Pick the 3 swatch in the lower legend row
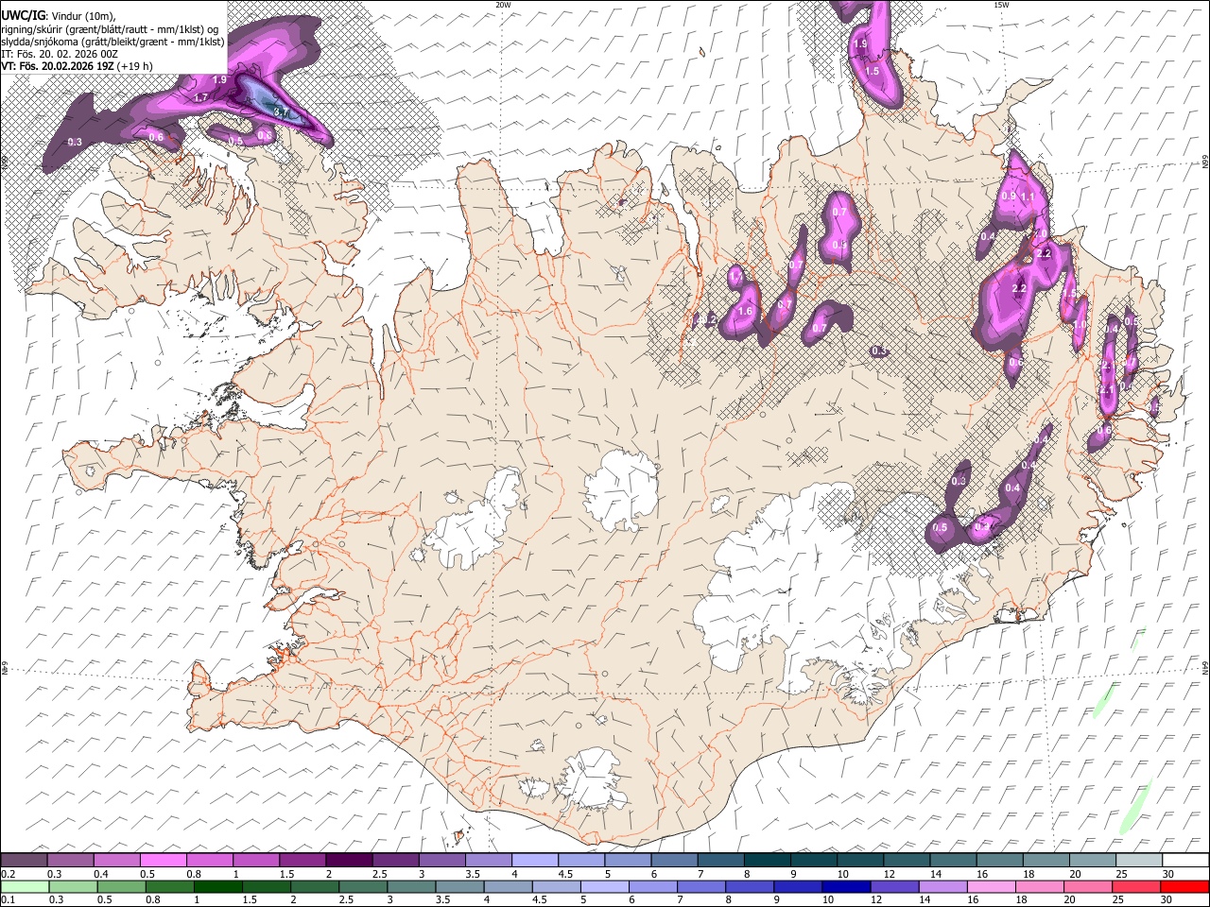The height and width of the screenshot is (907, 1210). pyautogui.click(x=412, y=886)
